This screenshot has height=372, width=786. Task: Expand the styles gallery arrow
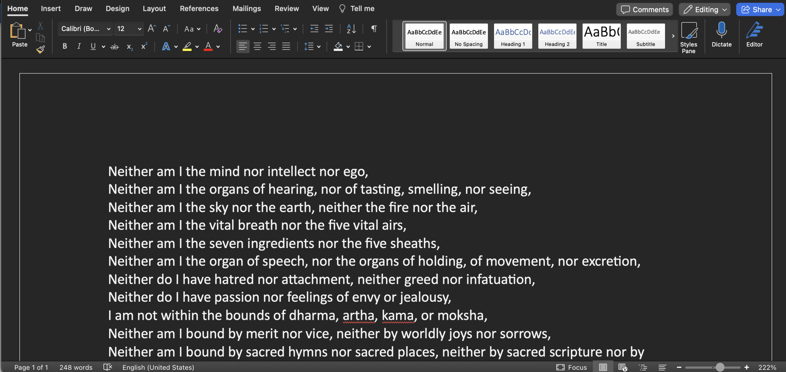pyautogui.click(x=673, y=36)
